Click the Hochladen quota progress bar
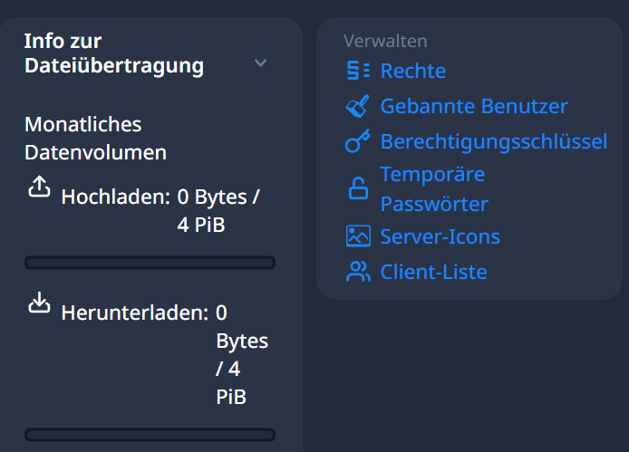629x452 pixels. pyautogui.click(x=150, y=263)
